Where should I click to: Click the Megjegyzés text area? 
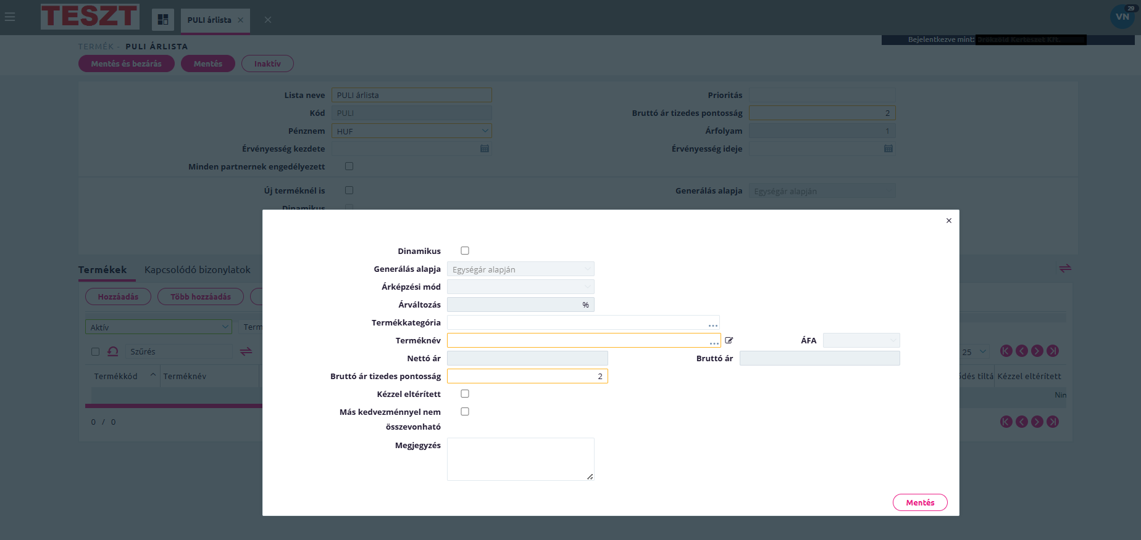(520, 459)
